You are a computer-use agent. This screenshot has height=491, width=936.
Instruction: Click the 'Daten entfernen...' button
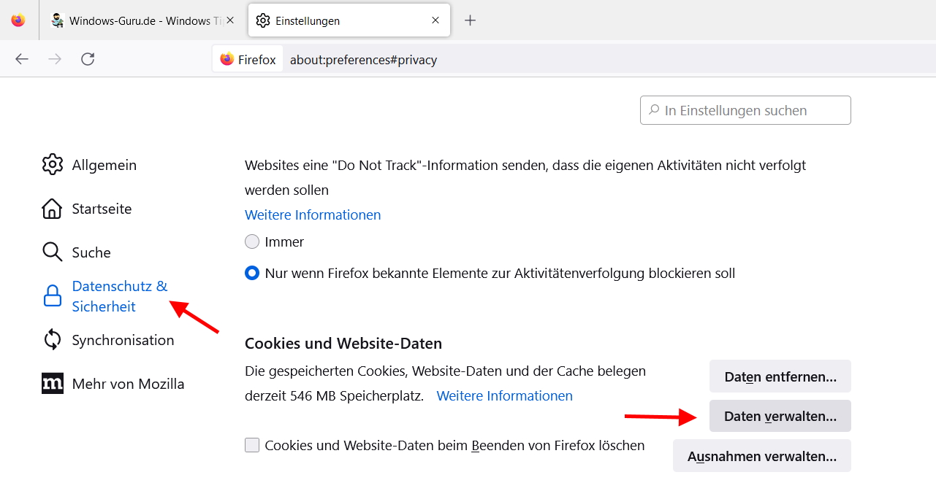780,376
